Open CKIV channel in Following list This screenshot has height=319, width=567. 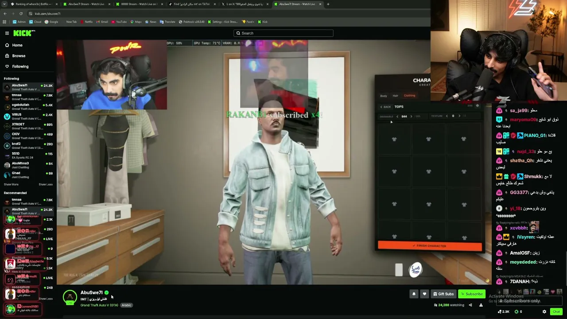tap(28, 136)
